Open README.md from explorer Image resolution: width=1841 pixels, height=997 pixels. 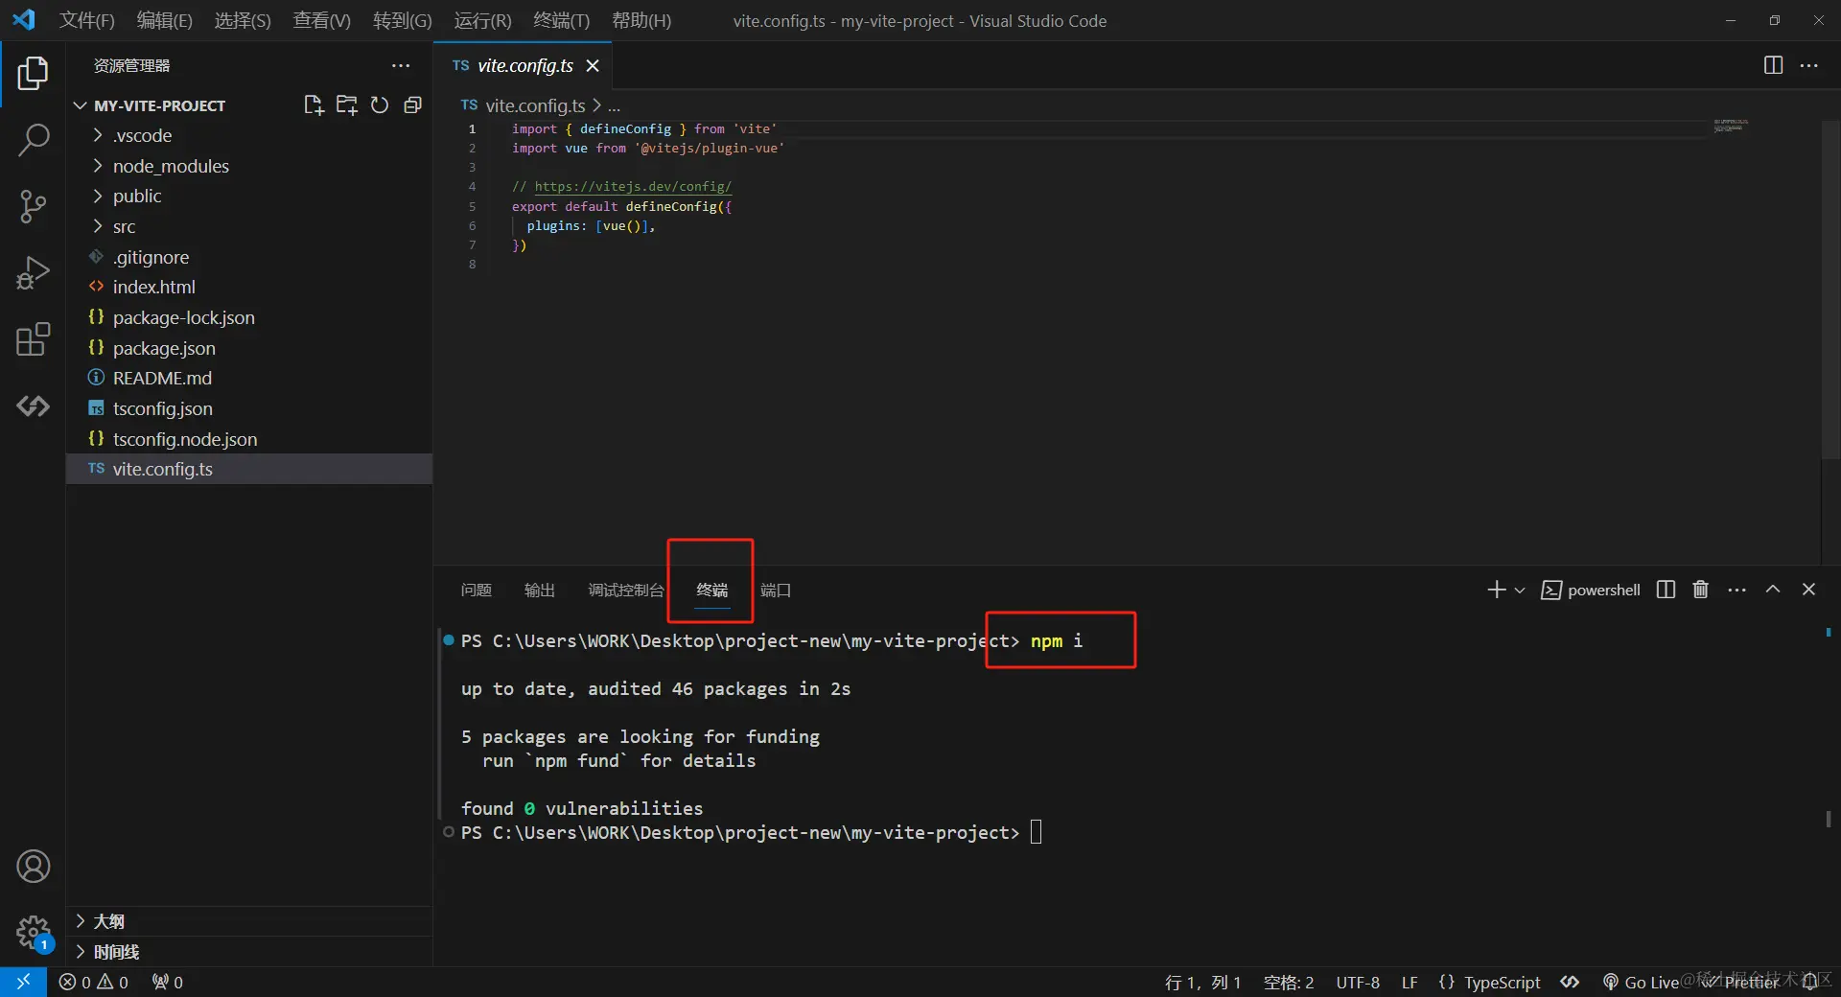coord(249,378)
